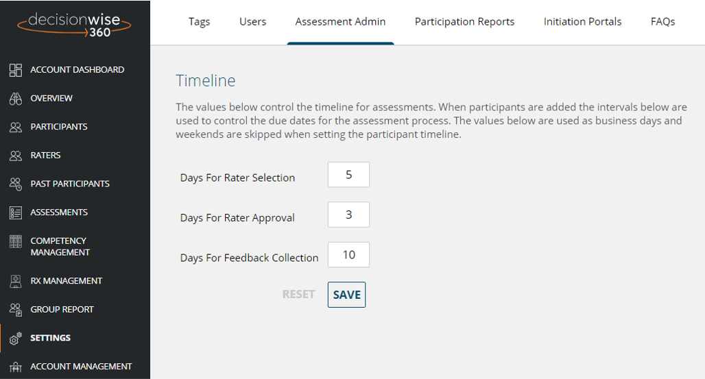Open the Users tab

pyautogui.click(x=252, y=21)
